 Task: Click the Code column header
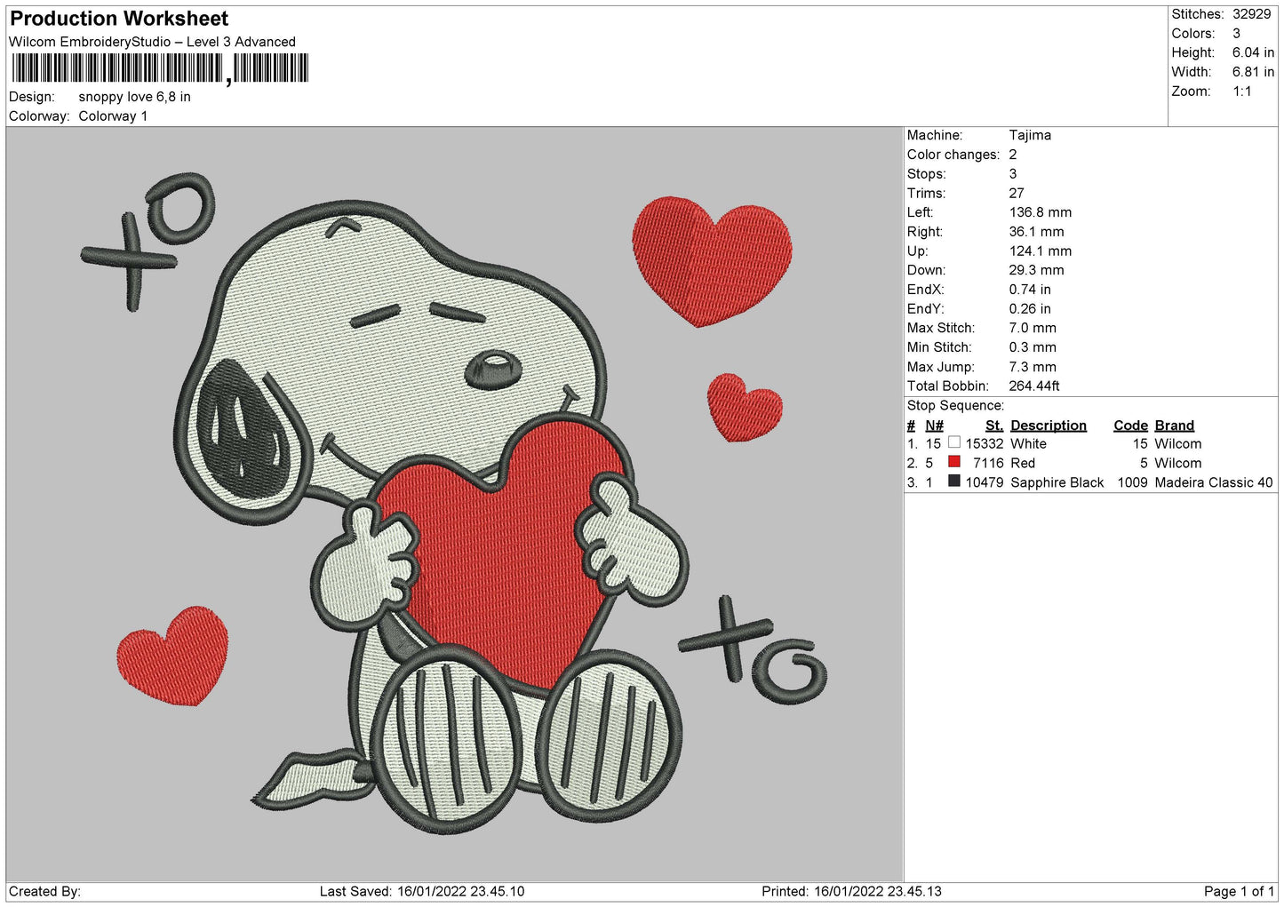[x=1130, y=426]
